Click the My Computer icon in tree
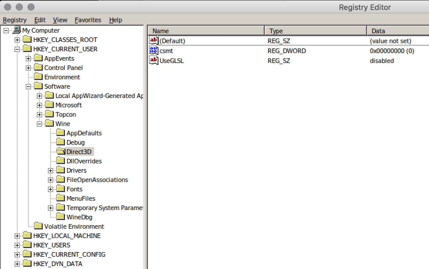The width and height of the screenshot is (429, 269). point(17,30)
